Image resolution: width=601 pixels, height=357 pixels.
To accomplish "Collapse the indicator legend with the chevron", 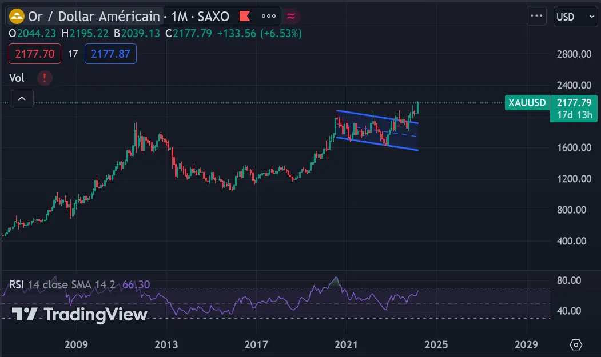I will click(x=22, y=99).
